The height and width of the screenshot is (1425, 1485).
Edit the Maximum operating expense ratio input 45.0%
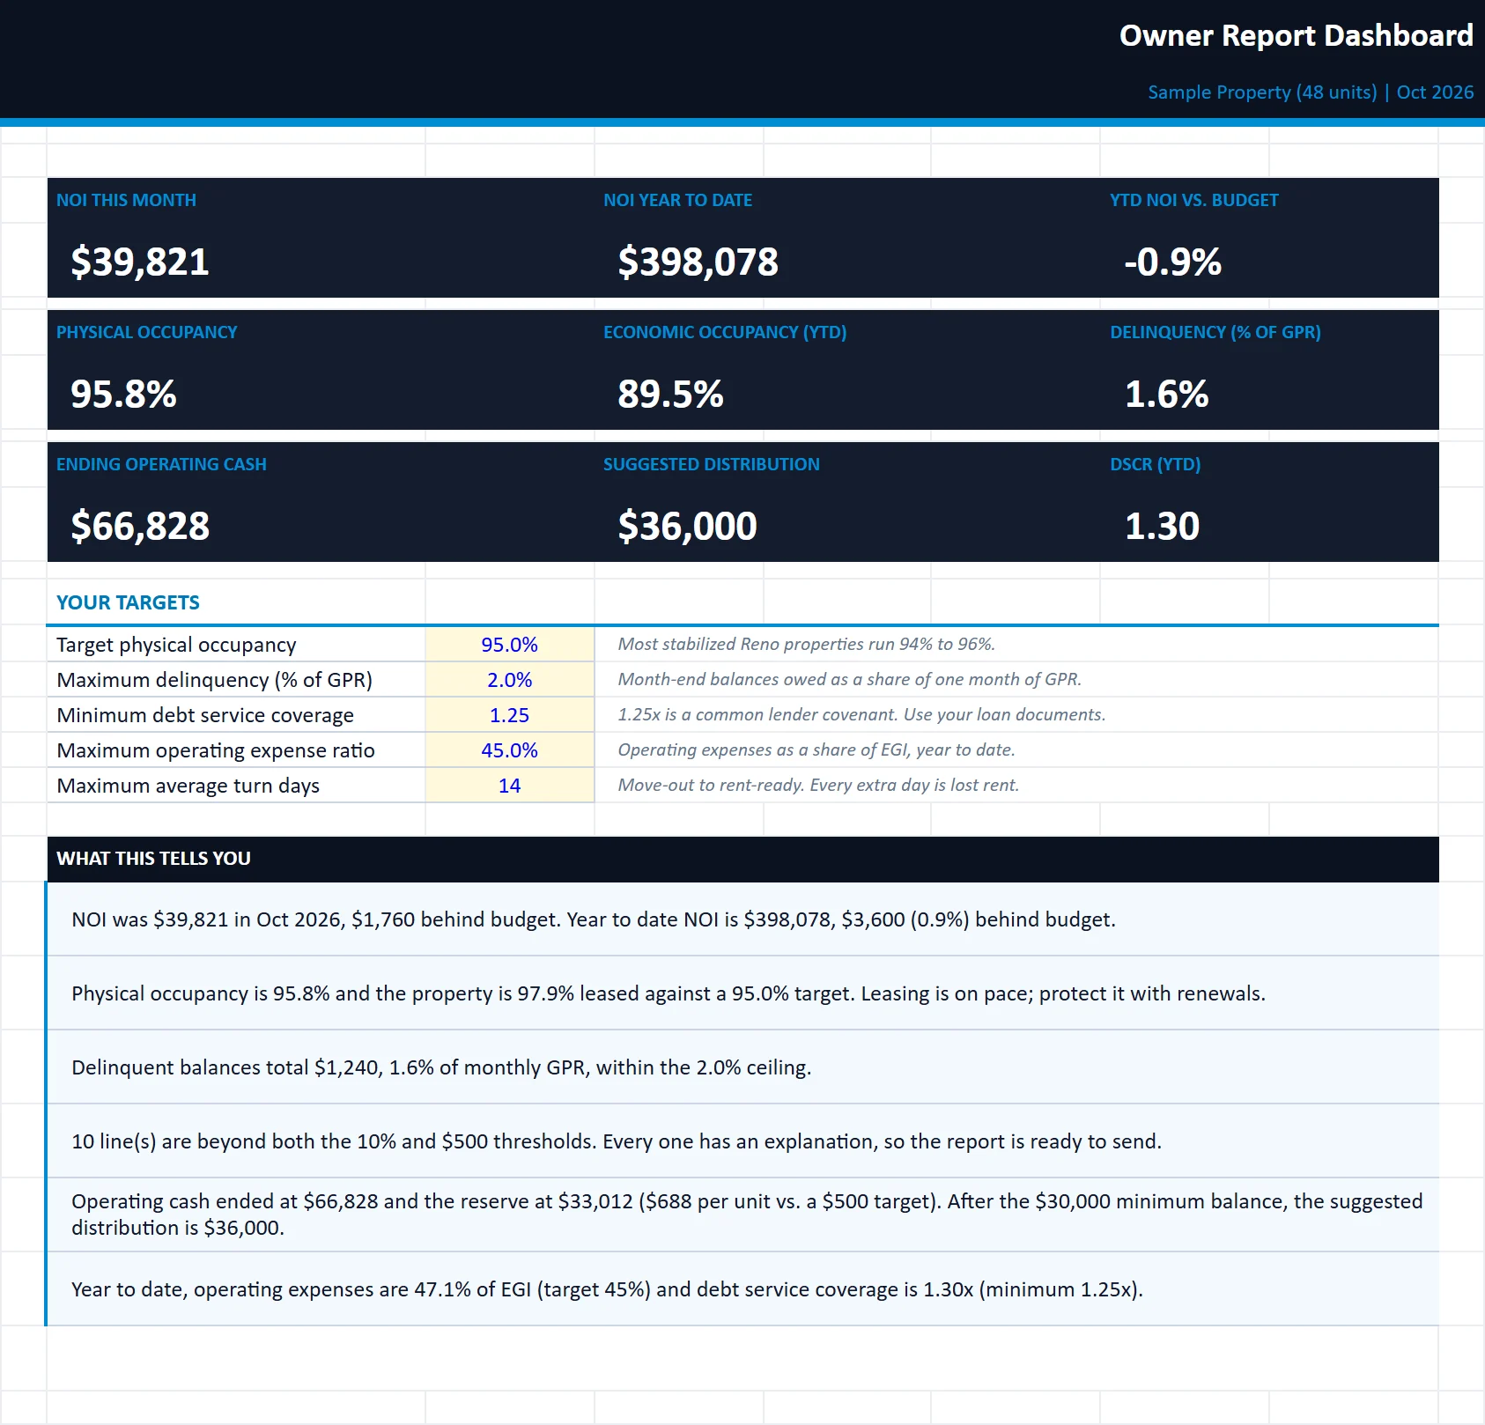509,750
